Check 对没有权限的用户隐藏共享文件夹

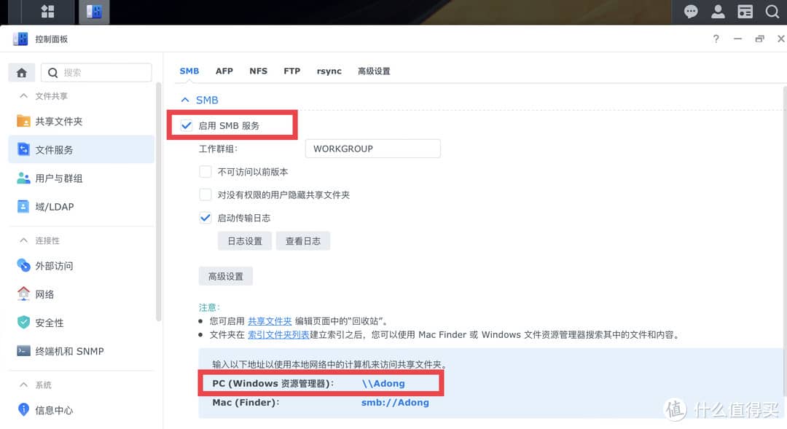pos(205,194)
